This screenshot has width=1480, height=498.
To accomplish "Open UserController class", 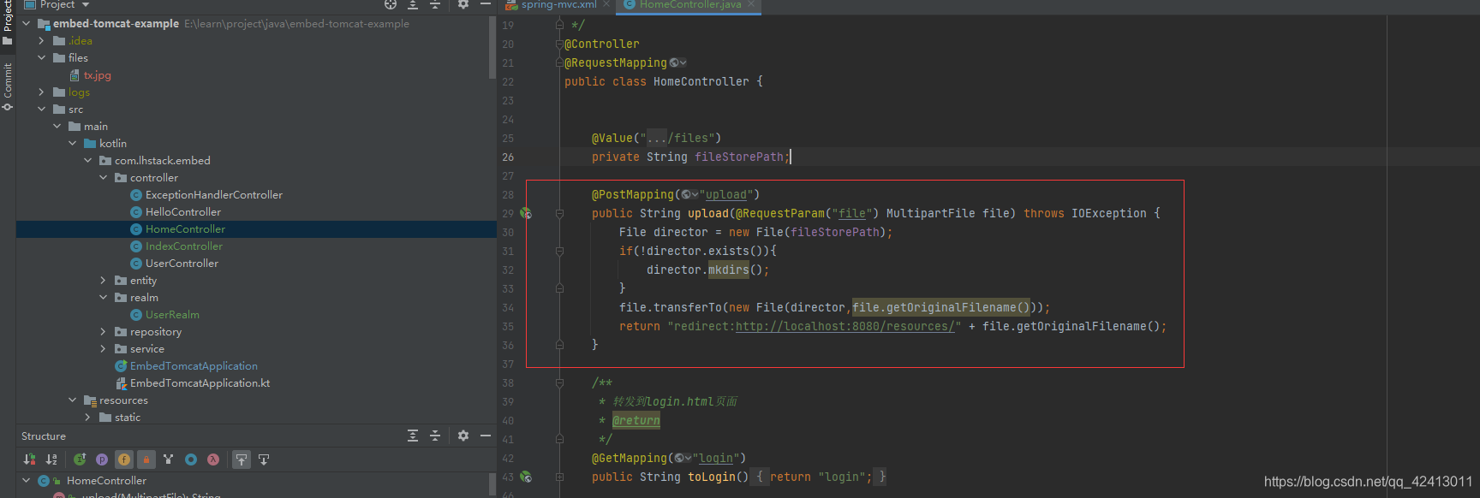I will click(175, 263).
